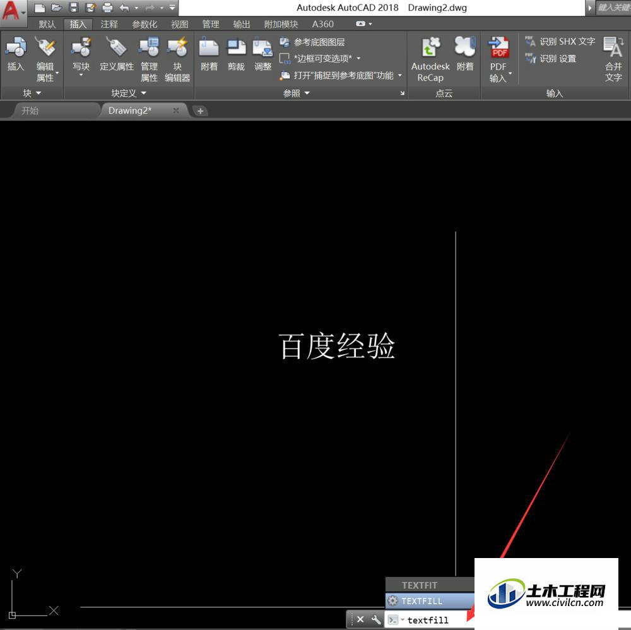Select the Drawing2* file tab
This screenshot has height=630, width=631.
(x=129, y=110)
